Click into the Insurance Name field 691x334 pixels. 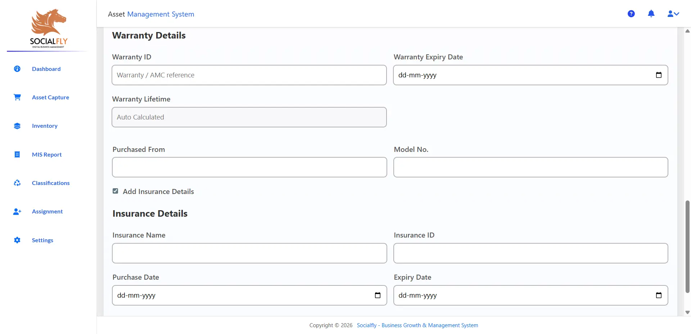pyautogui.click(x=249, y=253)
